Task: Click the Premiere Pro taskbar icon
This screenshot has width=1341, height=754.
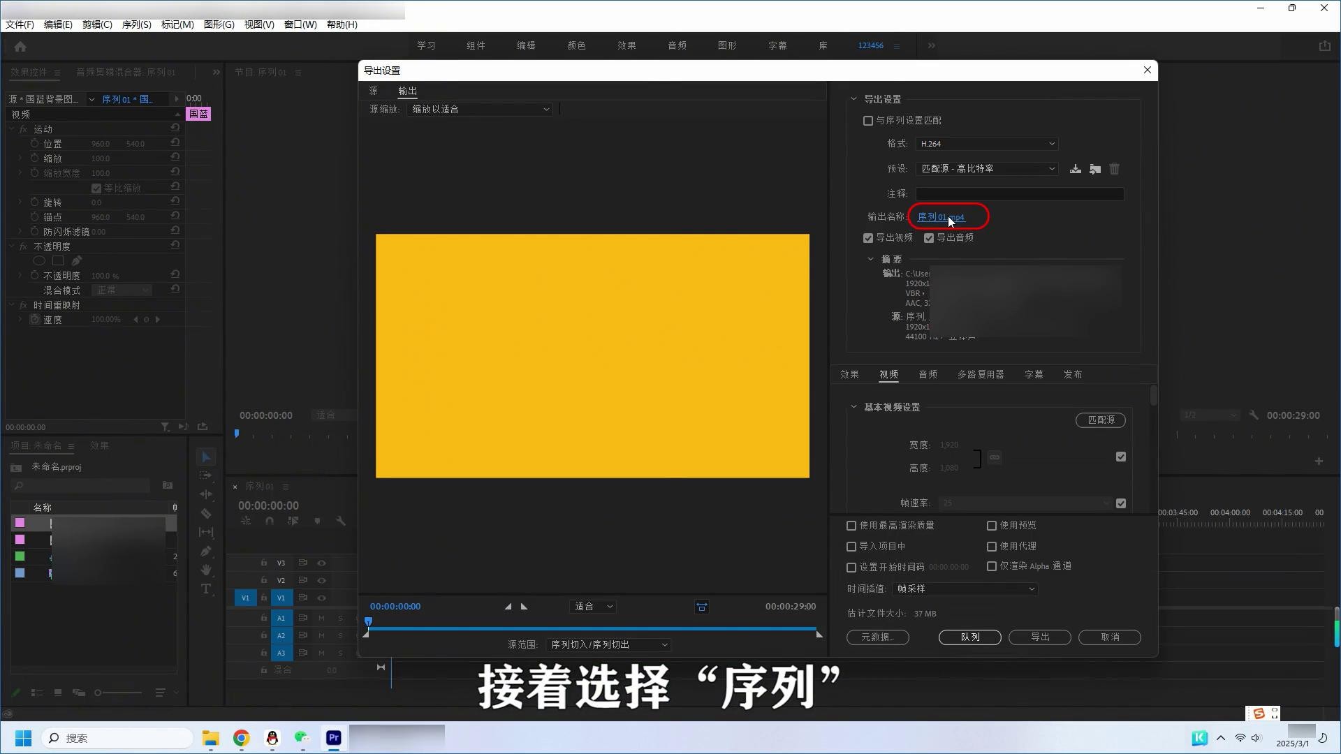Action: [x=334, y=738]
